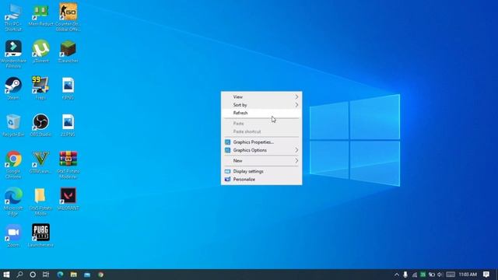Click the green number tray icon
Viewport: 498px width, 280px height.
(423, 275)
